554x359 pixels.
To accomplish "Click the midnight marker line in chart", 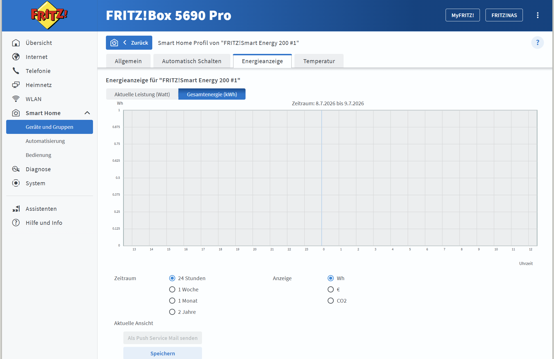I will [x=322, y=178].
